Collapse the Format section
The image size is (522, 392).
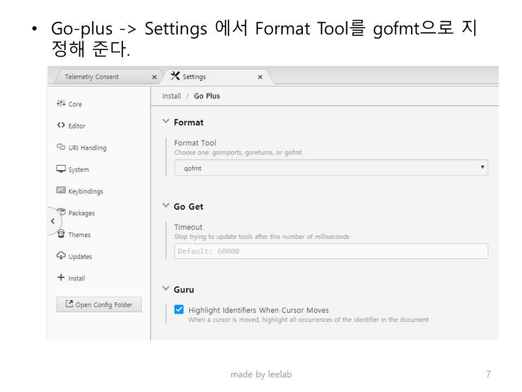166,121
